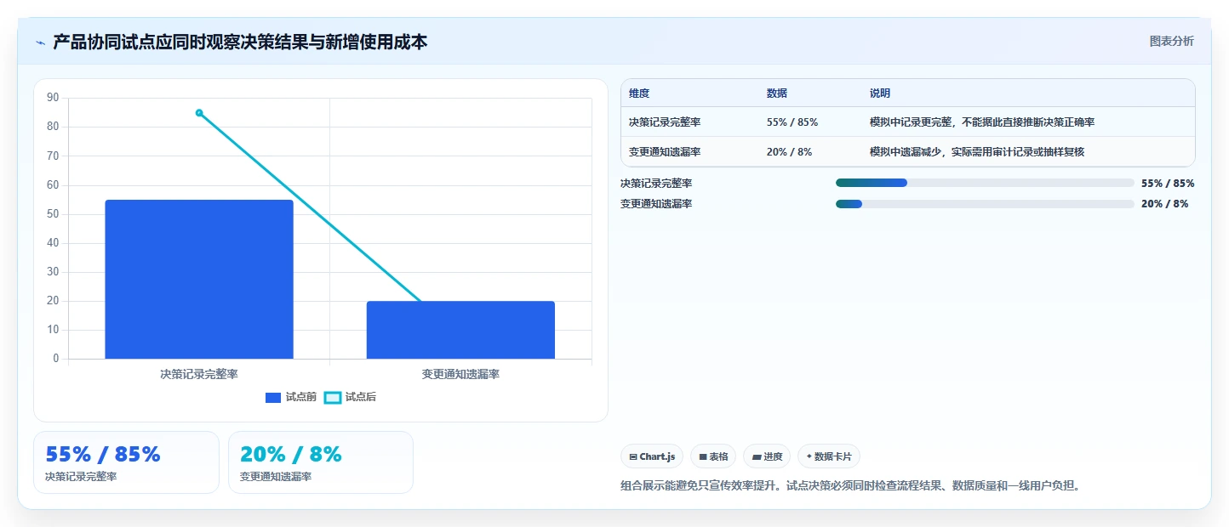Click the text 模拟中遗漏减少，实际需用审计记录或抽样复核
This screenshot has height=527, width=1229.
(x=977, y=151)
